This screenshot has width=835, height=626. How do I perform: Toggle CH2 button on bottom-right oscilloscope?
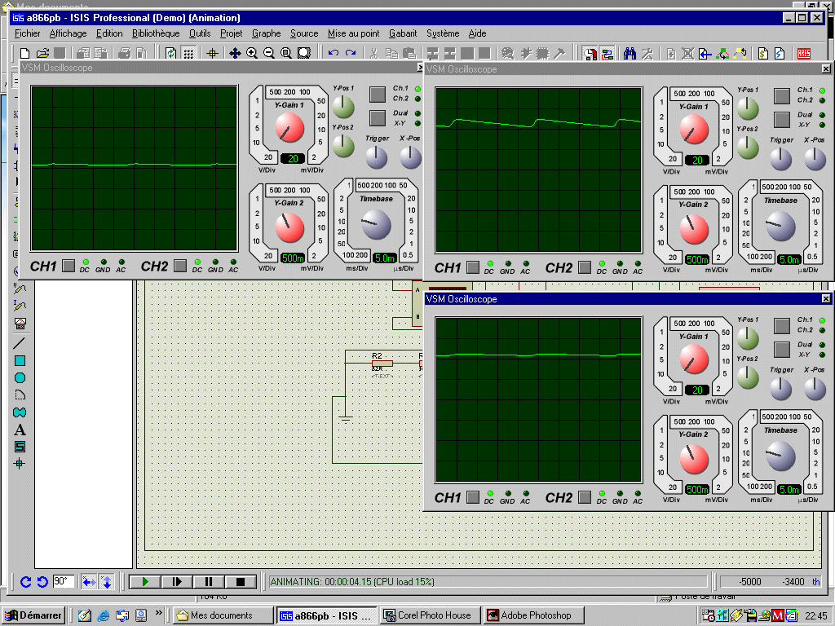click(584, 497)
